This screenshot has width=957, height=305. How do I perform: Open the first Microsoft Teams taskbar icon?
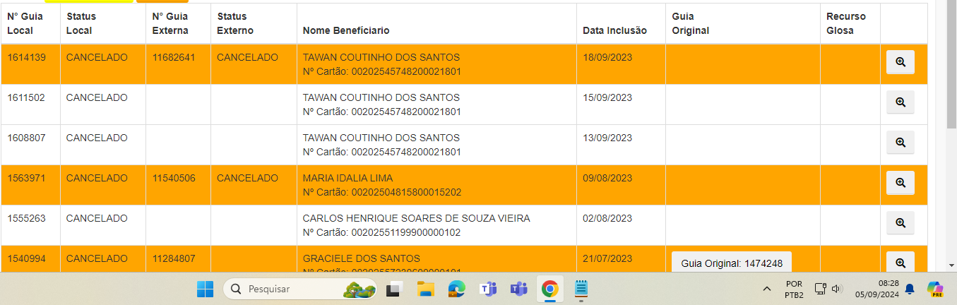tap(488, 289)
